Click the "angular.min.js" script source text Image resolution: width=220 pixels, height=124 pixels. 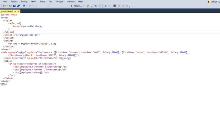(29, 35)
